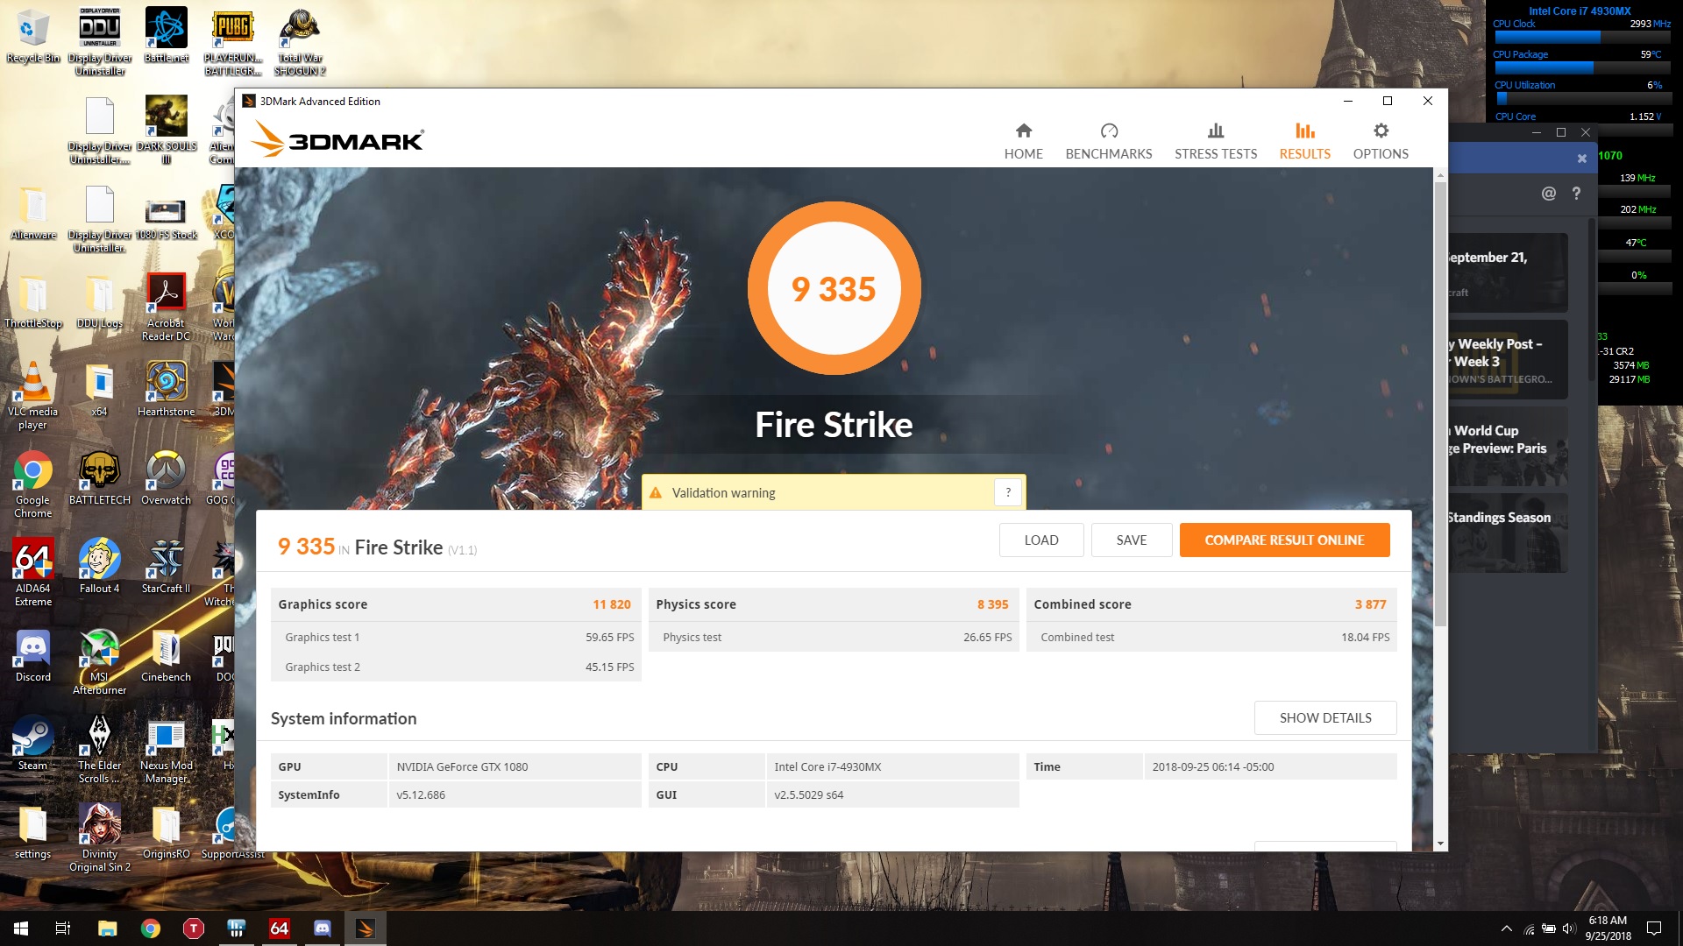1683x946 pixels.
Task: Open the ThrottleStop folder icon
Action: (x=33, y=301)
